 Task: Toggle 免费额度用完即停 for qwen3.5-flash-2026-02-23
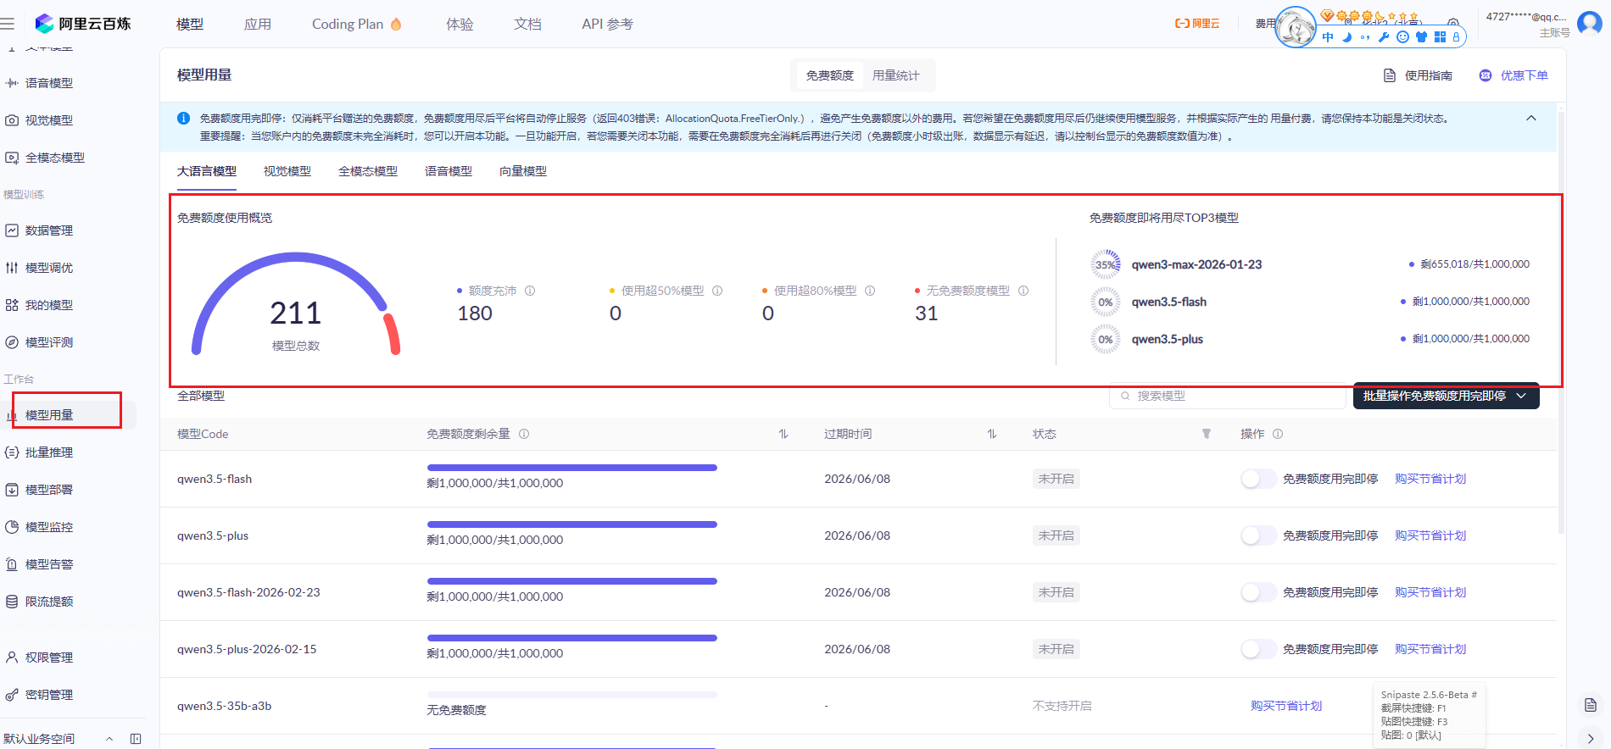click(x=1258, y=592)
